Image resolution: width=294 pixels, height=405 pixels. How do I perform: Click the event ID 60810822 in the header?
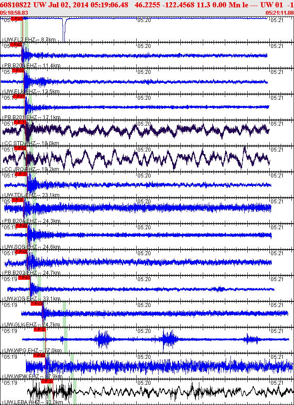pyautogui.click(x=16, y=6)
